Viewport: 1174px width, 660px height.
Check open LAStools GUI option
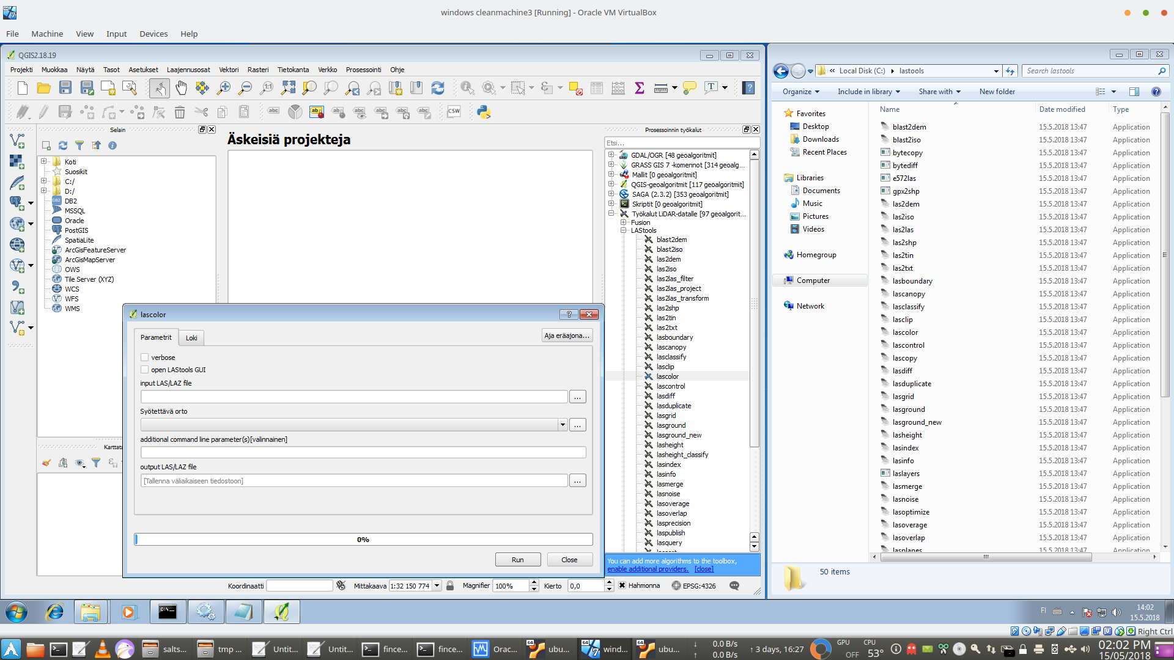click(x=145, y=370)
